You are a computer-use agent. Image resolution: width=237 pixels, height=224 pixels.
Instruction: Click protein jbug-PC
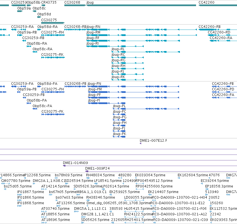coord(119,112)
